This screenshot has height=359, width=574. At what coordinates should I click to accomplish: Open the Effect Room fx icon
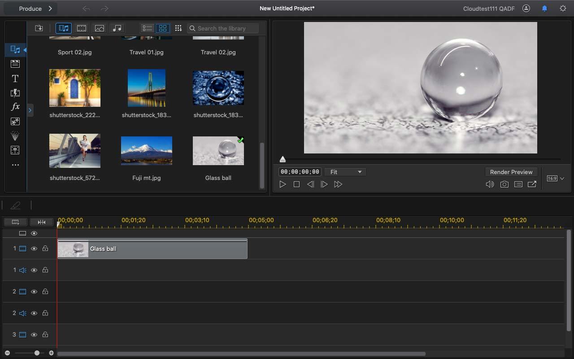pos(15,107)
